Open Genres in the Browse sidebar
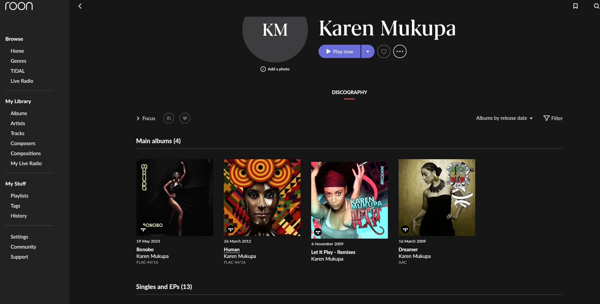 click(x=18, y=61)
